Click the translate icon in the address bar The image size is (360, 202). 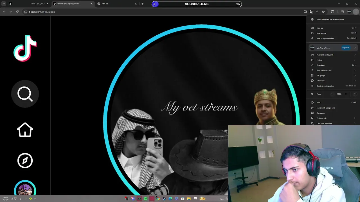311,12
